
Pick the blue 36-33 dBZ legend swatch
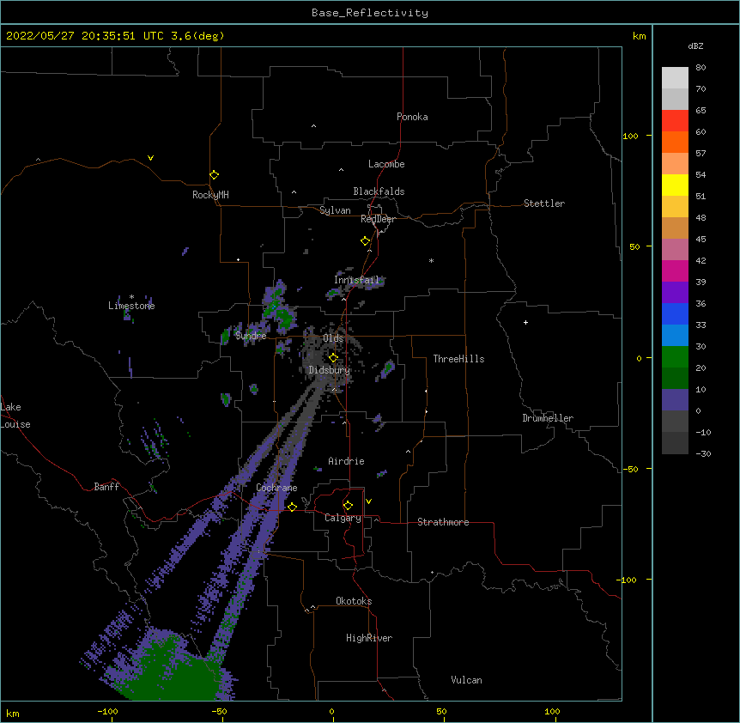(x=675, y=313)
